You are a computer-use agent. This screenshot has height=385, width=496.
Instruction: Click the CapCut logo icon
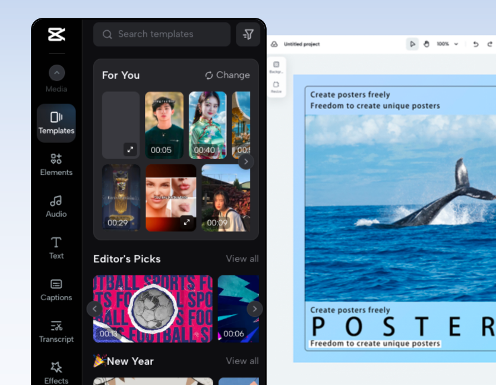click(x=56, y=34)
